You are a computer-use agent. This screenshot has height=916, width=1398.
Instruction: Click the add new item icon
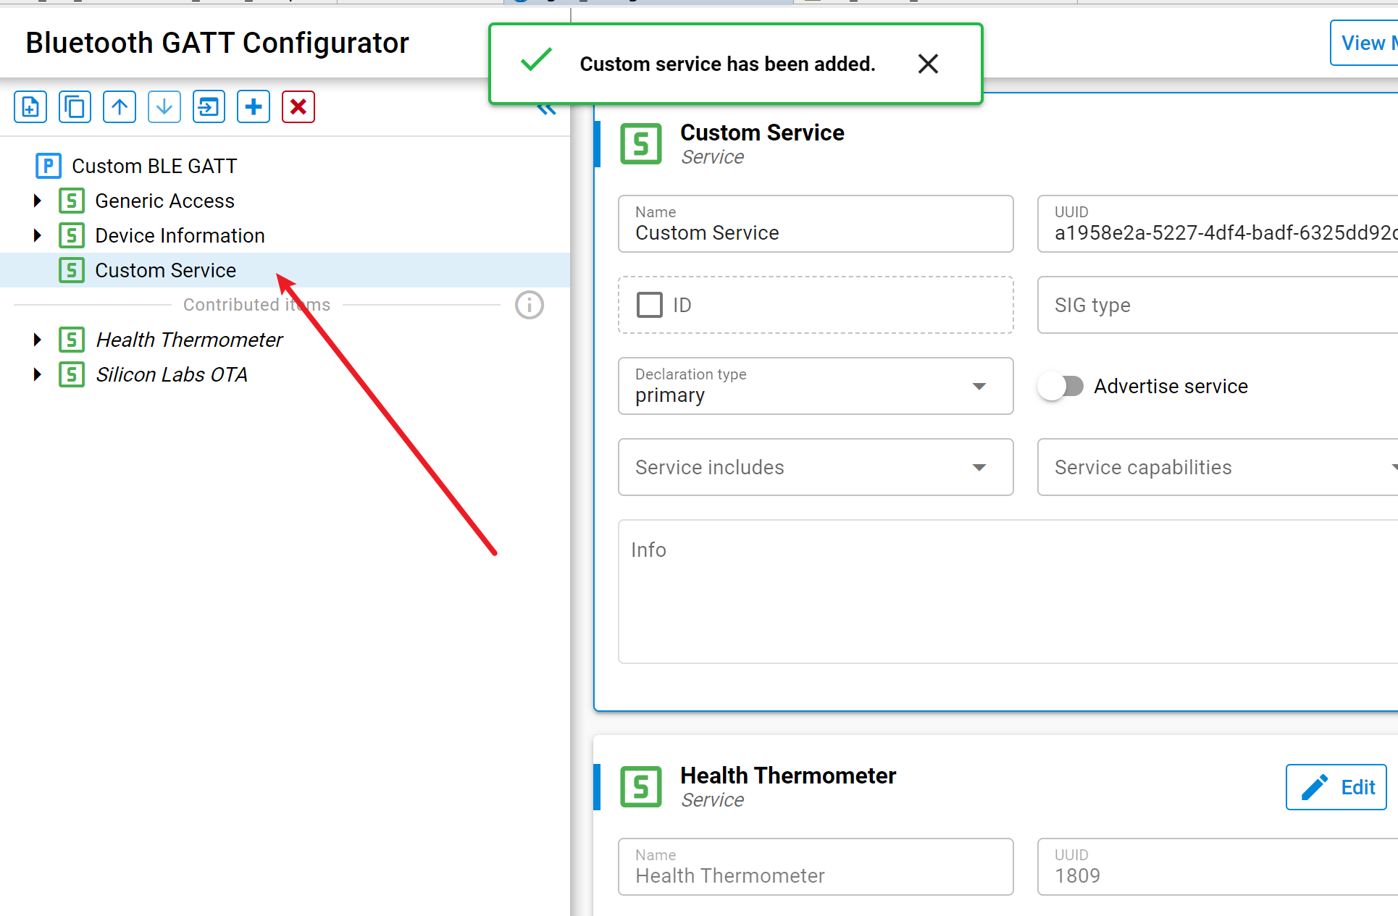tap(30, 107)
